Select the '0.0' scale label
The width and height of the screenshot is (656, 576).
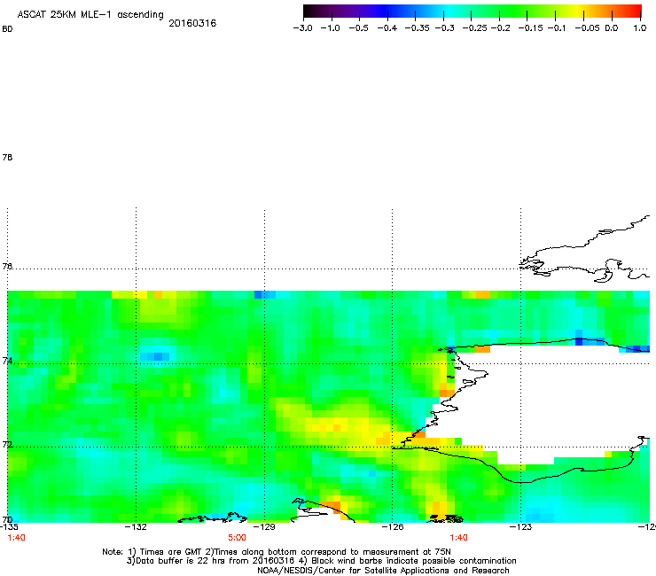pos(612,28)
